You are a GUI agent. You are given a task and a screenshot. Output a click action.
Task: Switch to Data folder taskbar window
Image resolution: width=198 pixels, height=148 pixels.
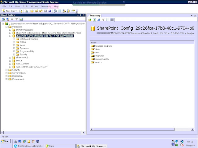tap(60, 146)
